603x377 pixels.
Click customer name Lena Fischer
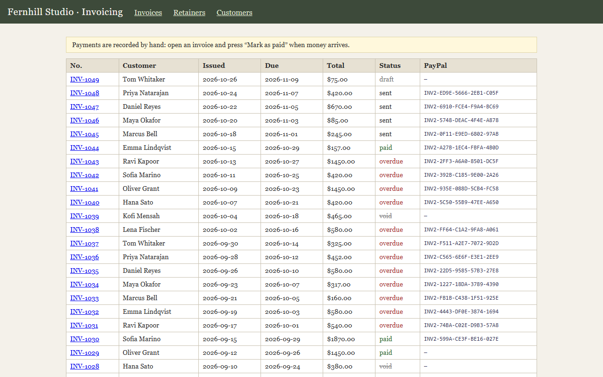tap(142, 230)
